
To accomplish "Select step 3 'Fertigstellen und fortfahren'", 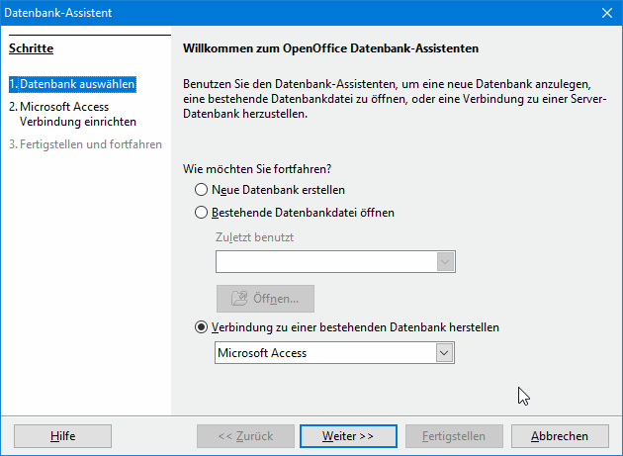I will pyautogui.click(x=85, y=143).
